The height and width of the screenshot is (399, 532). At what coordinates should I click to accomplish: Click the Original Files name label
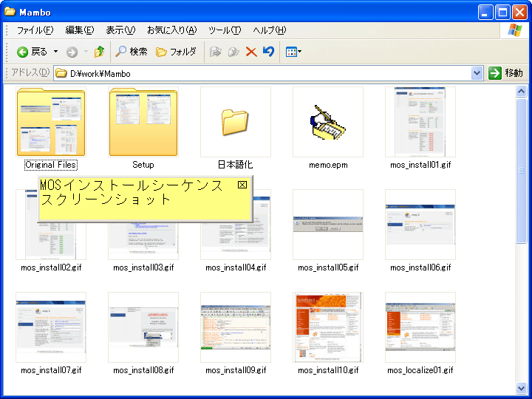pyautogui.click(x=51, y=165)
